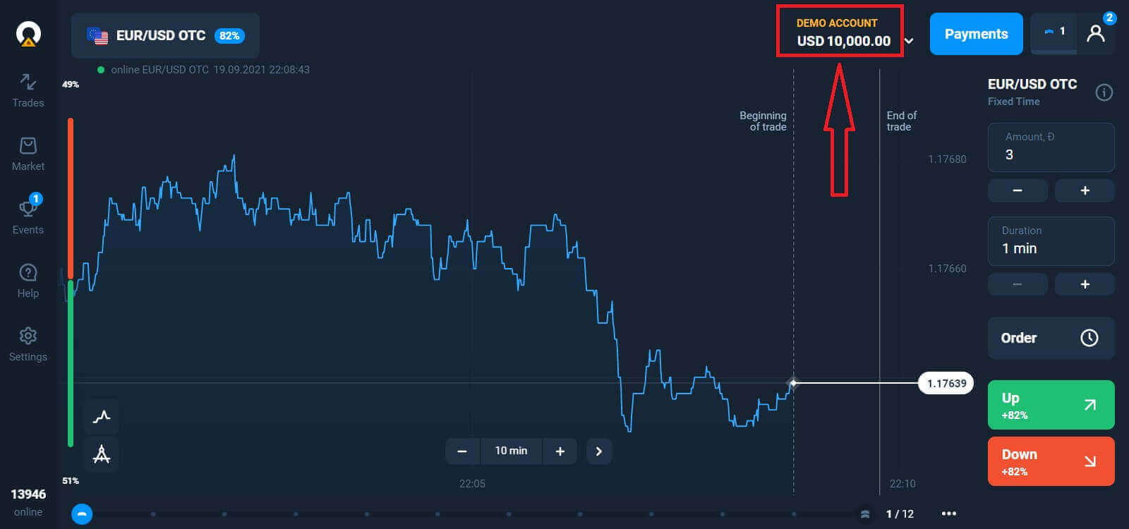This screenshot has width=1129, height=529.
Task: Select the Market icon in the left sidebar
Action: point(28,152)
